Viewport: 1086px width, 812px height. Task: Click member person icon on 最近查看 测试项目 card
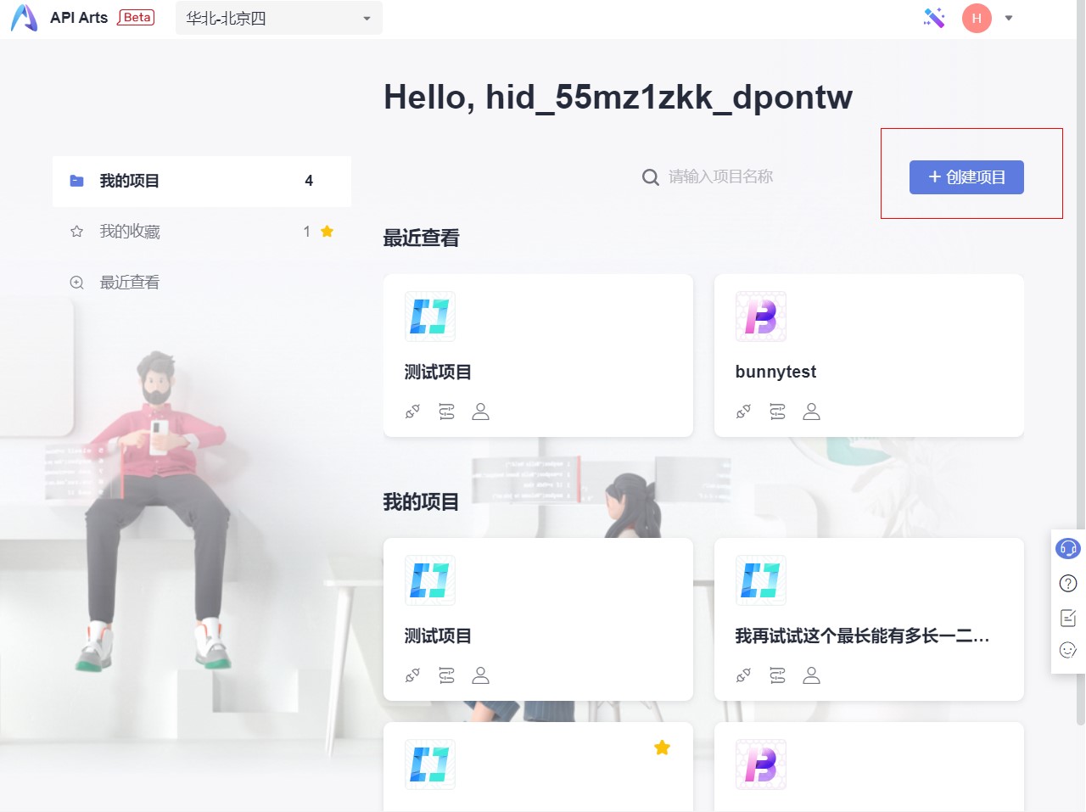481,412
